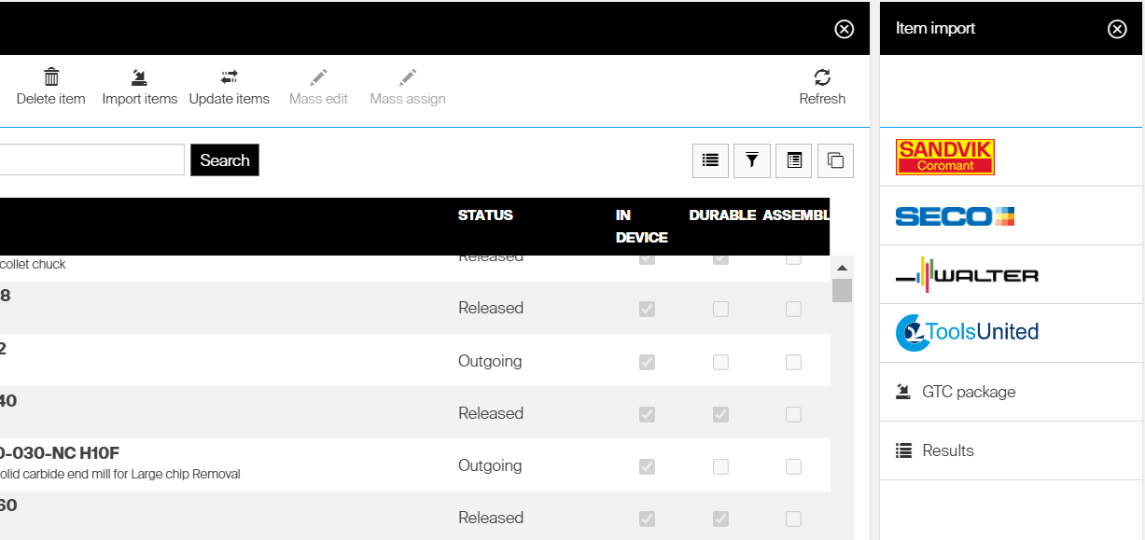Viewport: 1145px width, 540px height.
Task: Open the filter funnel icon
Action: [752, 160]
